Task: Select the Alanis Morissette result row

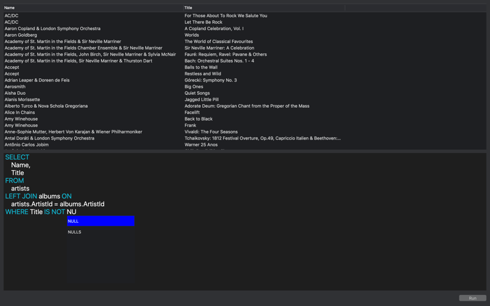Action: [x=22, y=100]
